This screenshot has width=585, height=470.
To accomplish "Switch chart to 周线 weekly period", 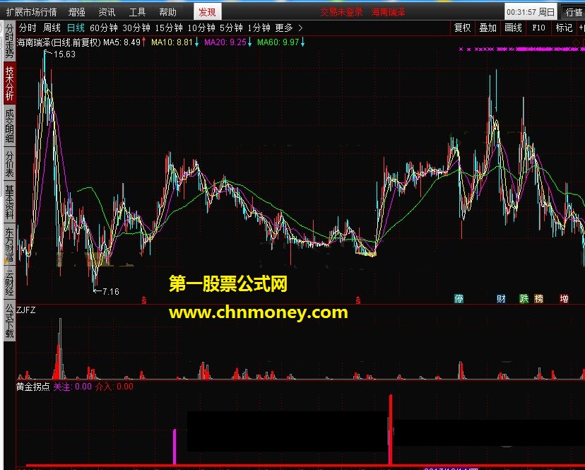I will click(x=52, y=28).
